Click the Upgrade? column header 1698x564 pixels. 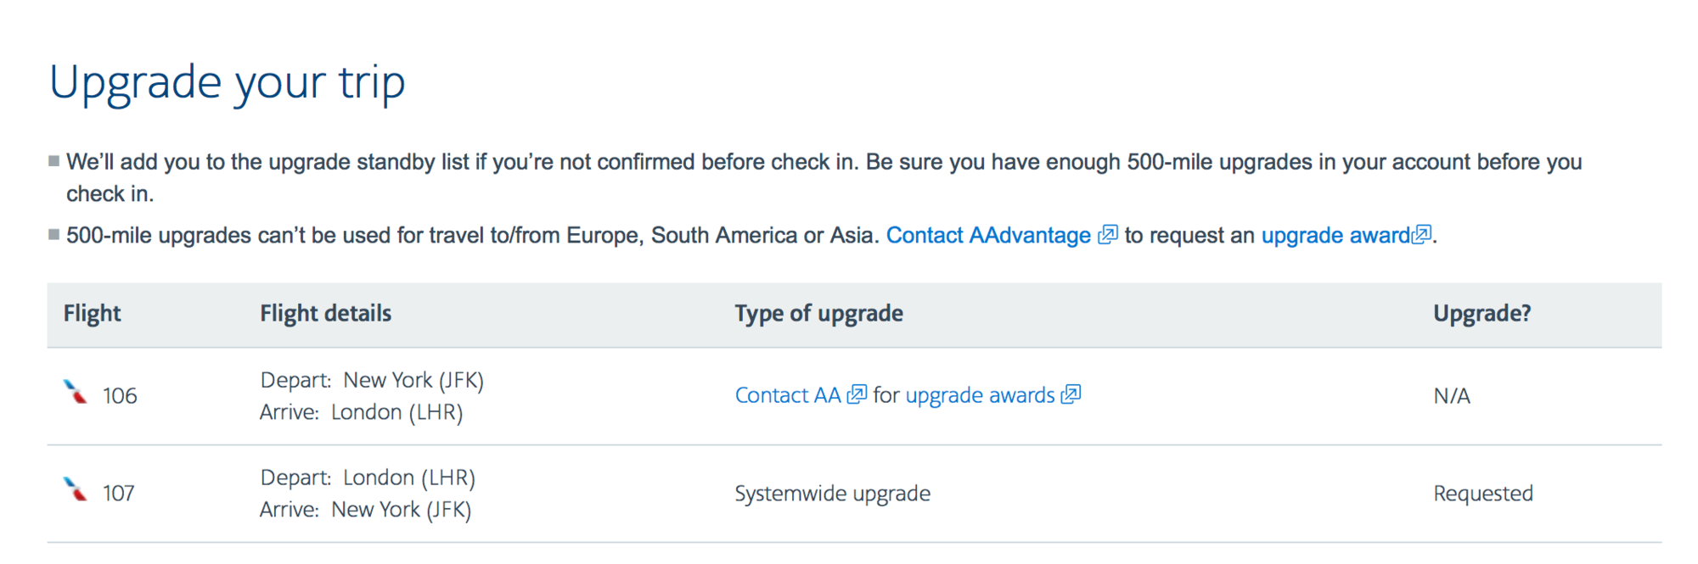coord(1482,314)
